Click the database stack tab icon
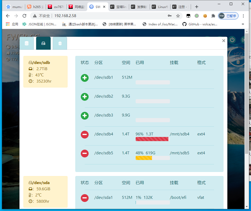Image resolution: width=251 pixels, height=211 pixels. [x=27, y=43]
